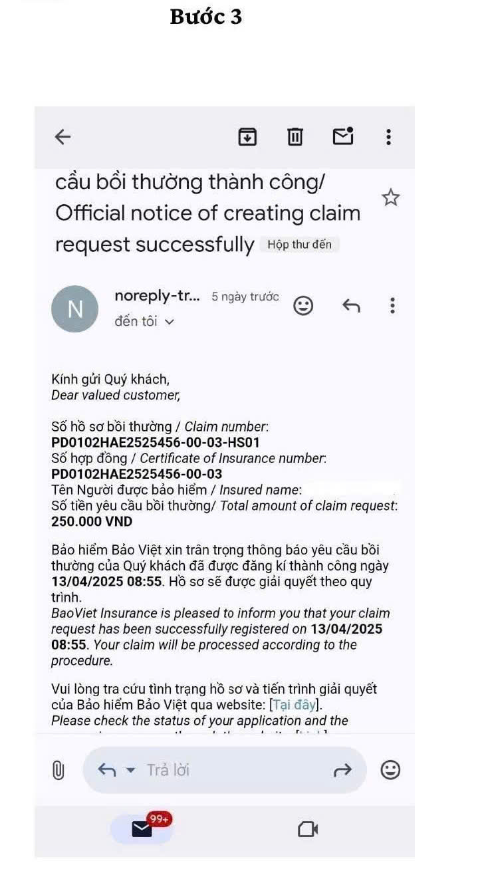
Task: Switch to the Mail tab with 99+ badge
Action: coord(142,829)
